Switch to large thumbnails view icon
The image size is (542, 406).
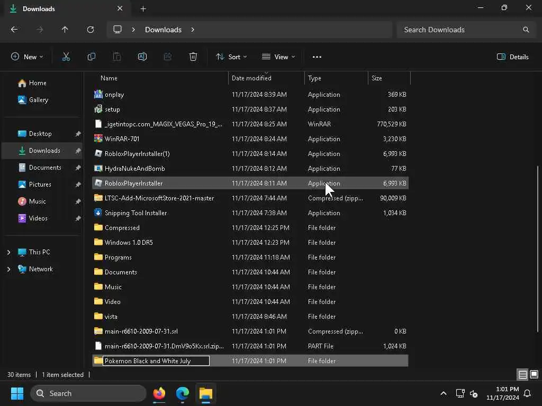click(534, 375)
